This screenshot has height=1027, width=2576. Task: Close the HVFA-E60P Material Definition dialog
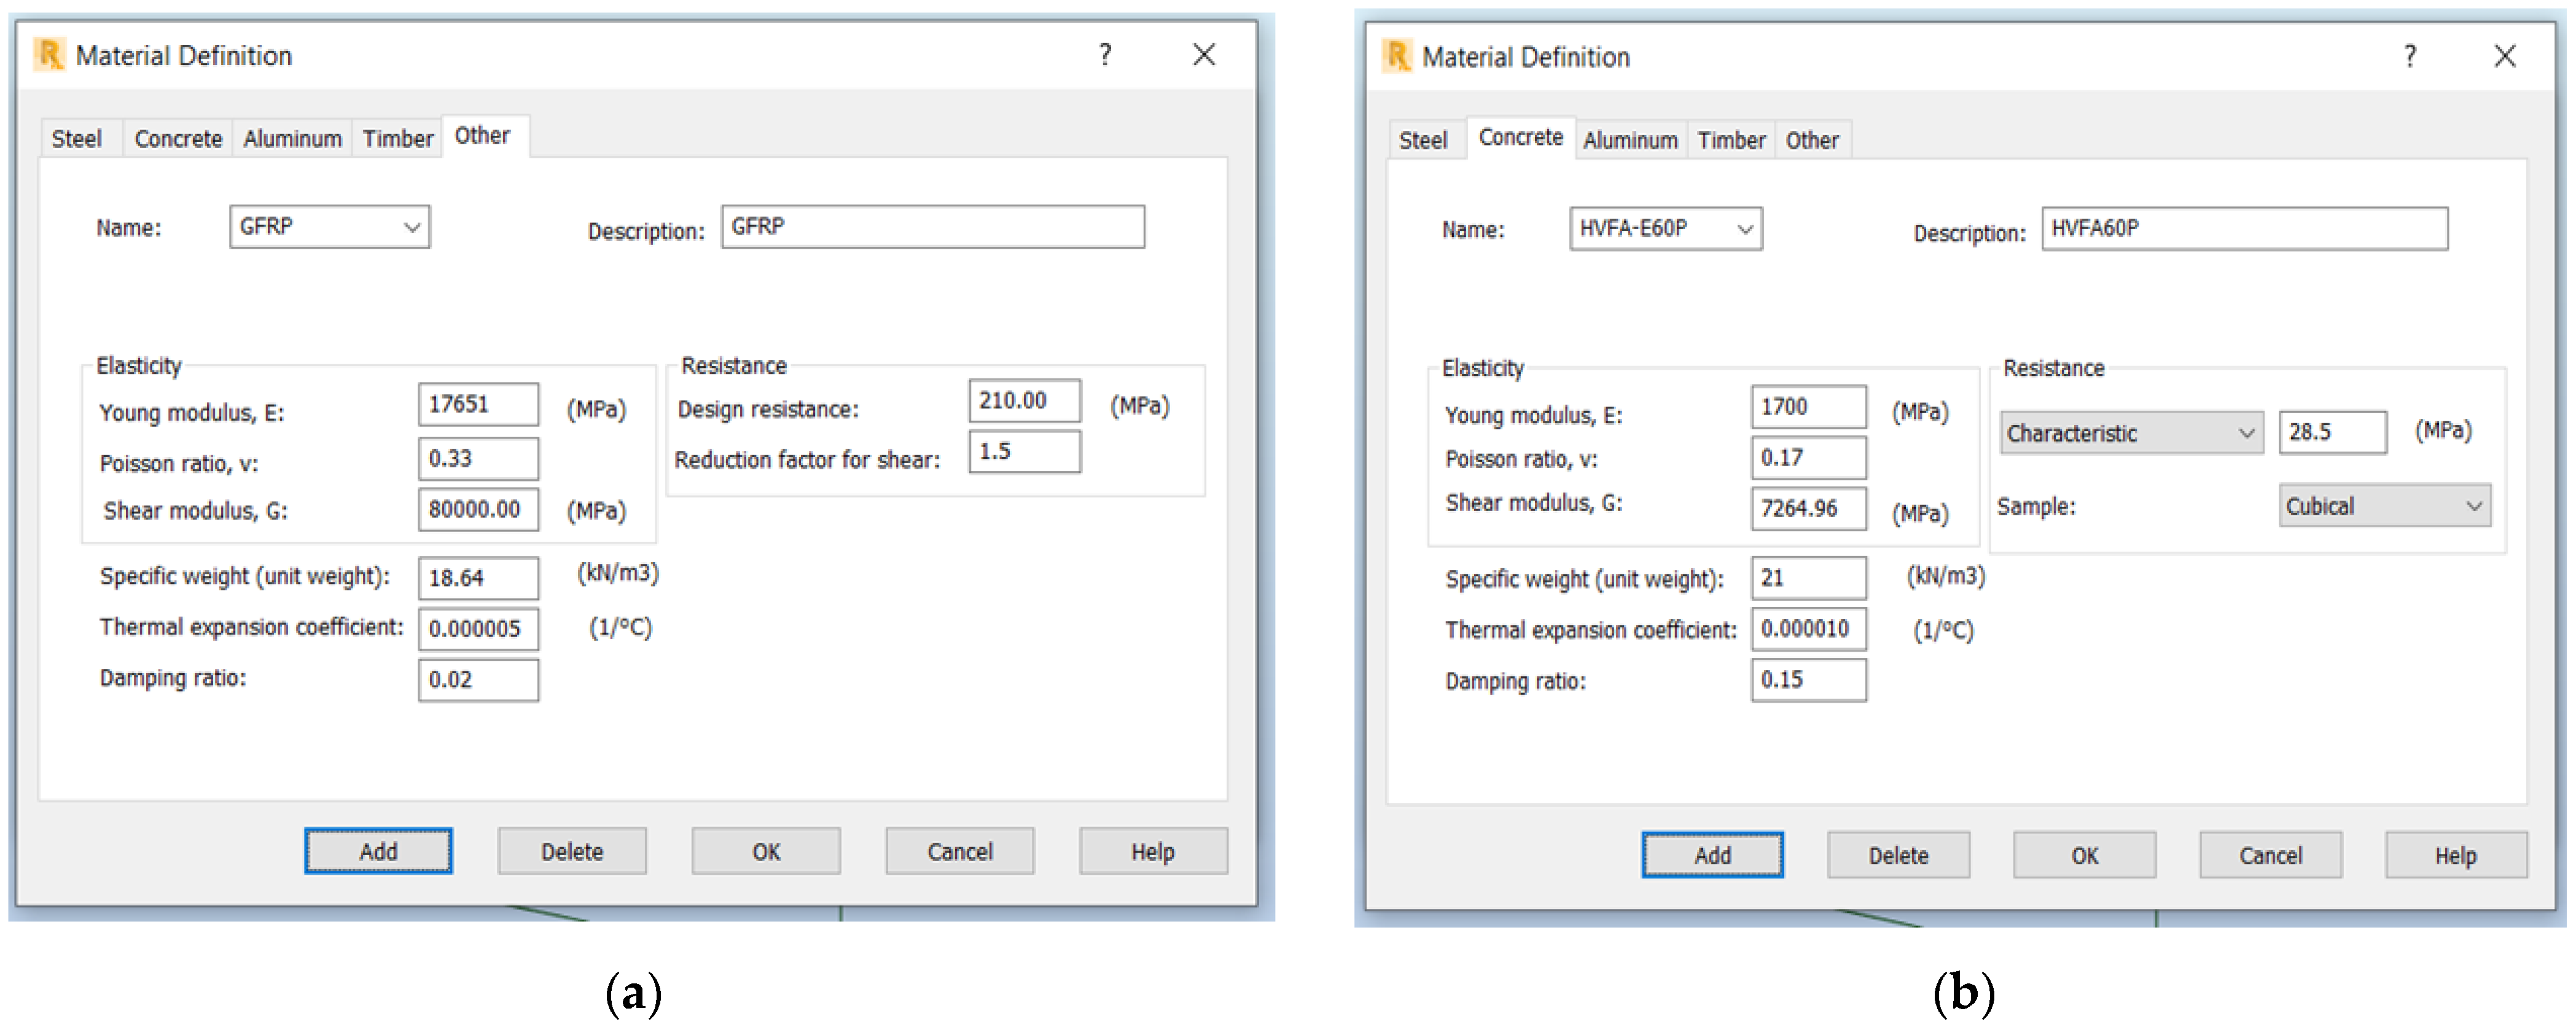[x=2505, y=57]
